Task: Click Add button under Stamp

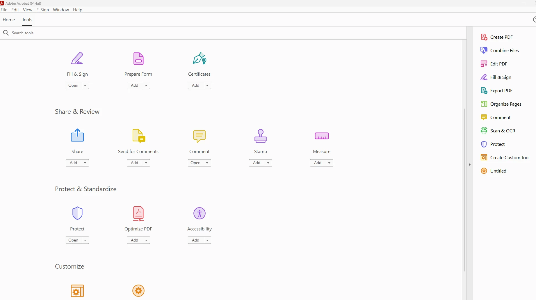Action: [x=257, y=163]
